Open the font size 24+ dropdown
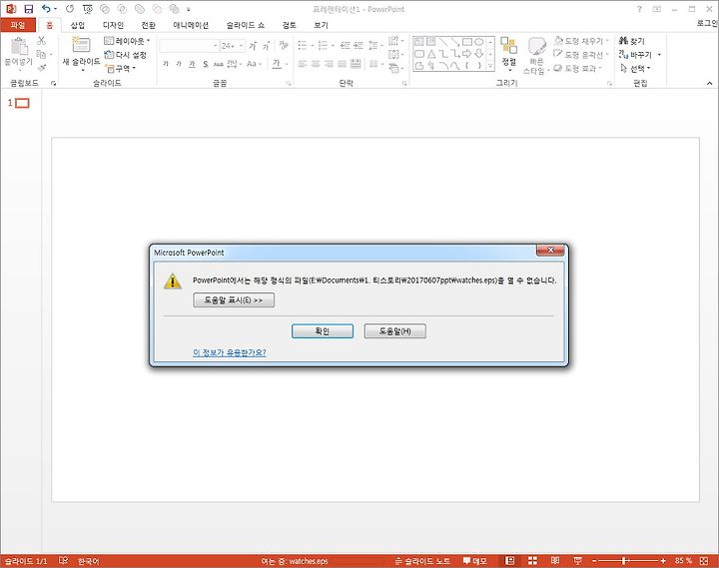 tap(242, 46)
